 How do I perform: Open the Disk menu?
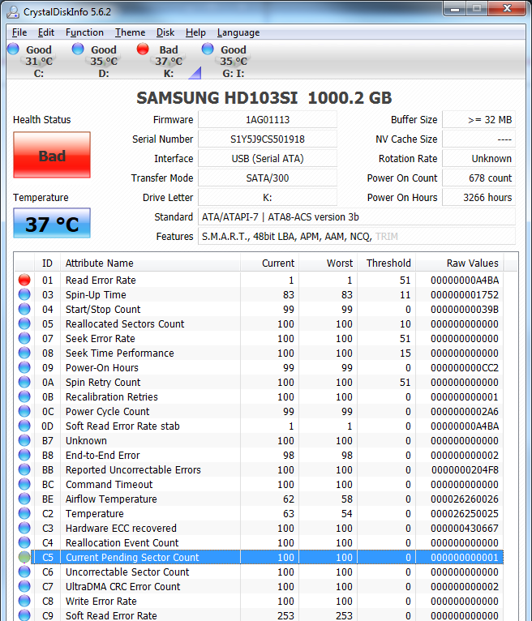(x=165, y=32)
